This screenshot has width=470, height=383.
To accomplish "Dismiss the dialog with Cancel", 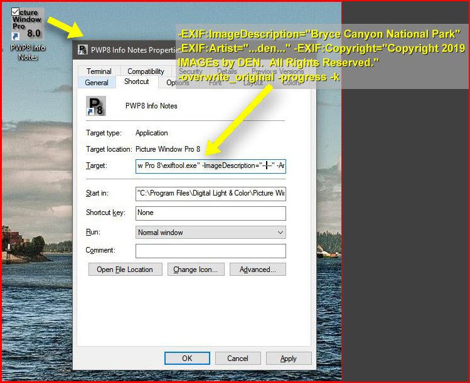I will [238, 359].
